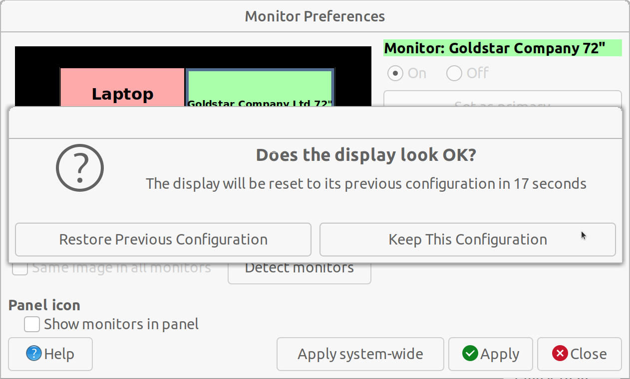Click the "Does the display look OK?" heading
The height and width of the screenshot is (379, 630).
point(366,155)
